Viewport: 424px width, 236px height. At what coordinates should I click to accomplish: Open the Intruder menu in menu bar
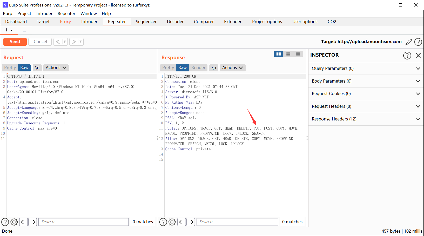tap(44, 14)
